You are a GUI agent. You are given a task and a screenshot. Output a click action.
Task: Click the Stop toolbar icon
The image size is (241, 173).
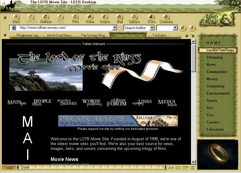61,17
